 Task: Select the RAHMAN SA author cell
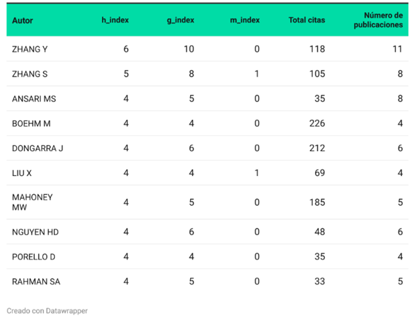coord(36,282)
